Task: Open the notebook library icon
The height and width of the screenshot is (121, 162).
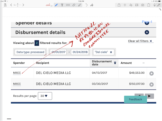Action: click(x=5, y=5)
